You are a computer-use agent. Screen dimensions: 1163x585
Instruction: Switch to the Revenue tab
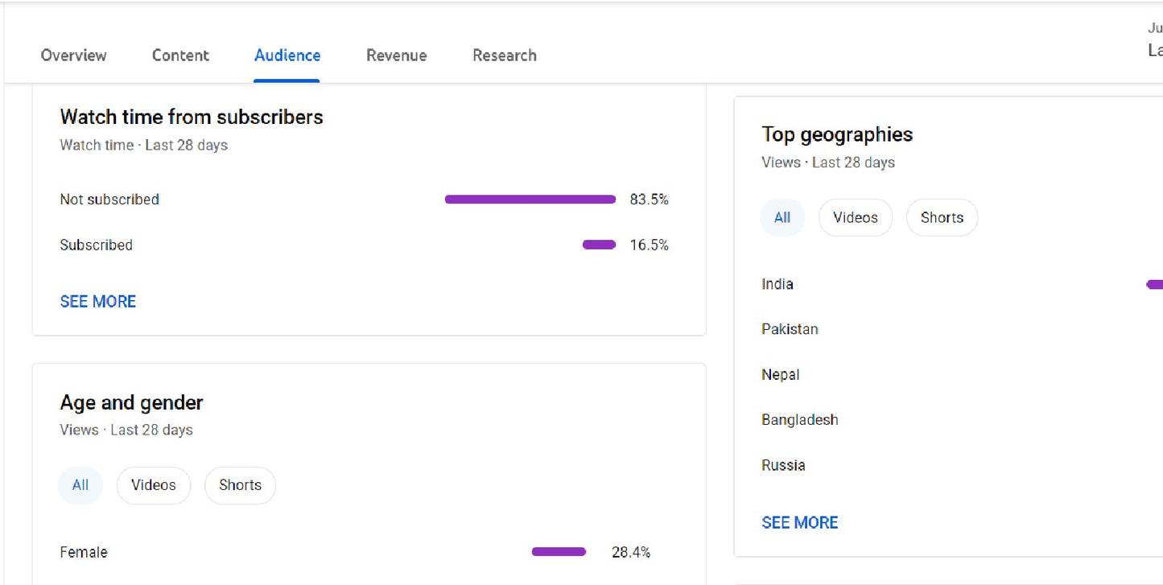[396, 56]
